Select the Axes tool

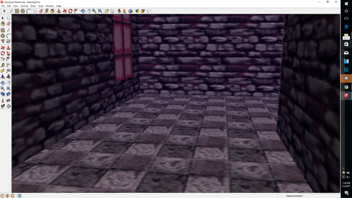click(x=3, y=76)
